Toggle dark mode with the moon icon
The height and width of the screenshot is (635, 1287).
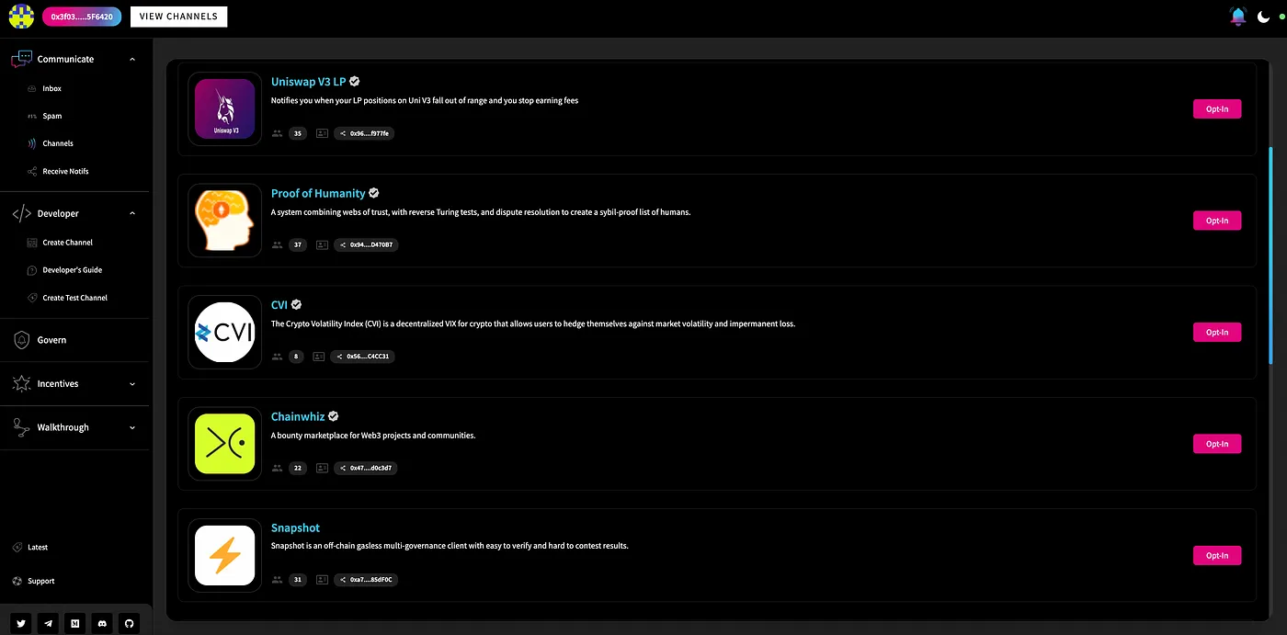pyautogui.click(x=1263, y=16)
